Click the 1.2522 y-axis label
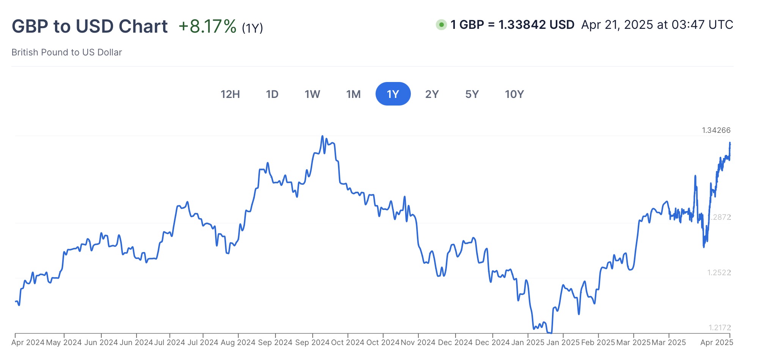This screenshot has width=761, height=350. click(x=719, y=273)
